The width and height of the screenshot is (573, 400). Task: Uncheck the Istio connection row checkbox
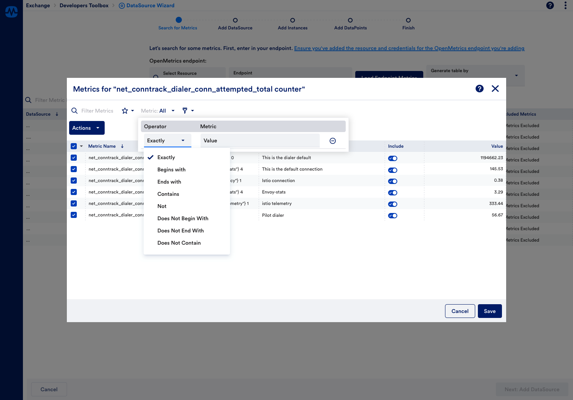[74, 181]
